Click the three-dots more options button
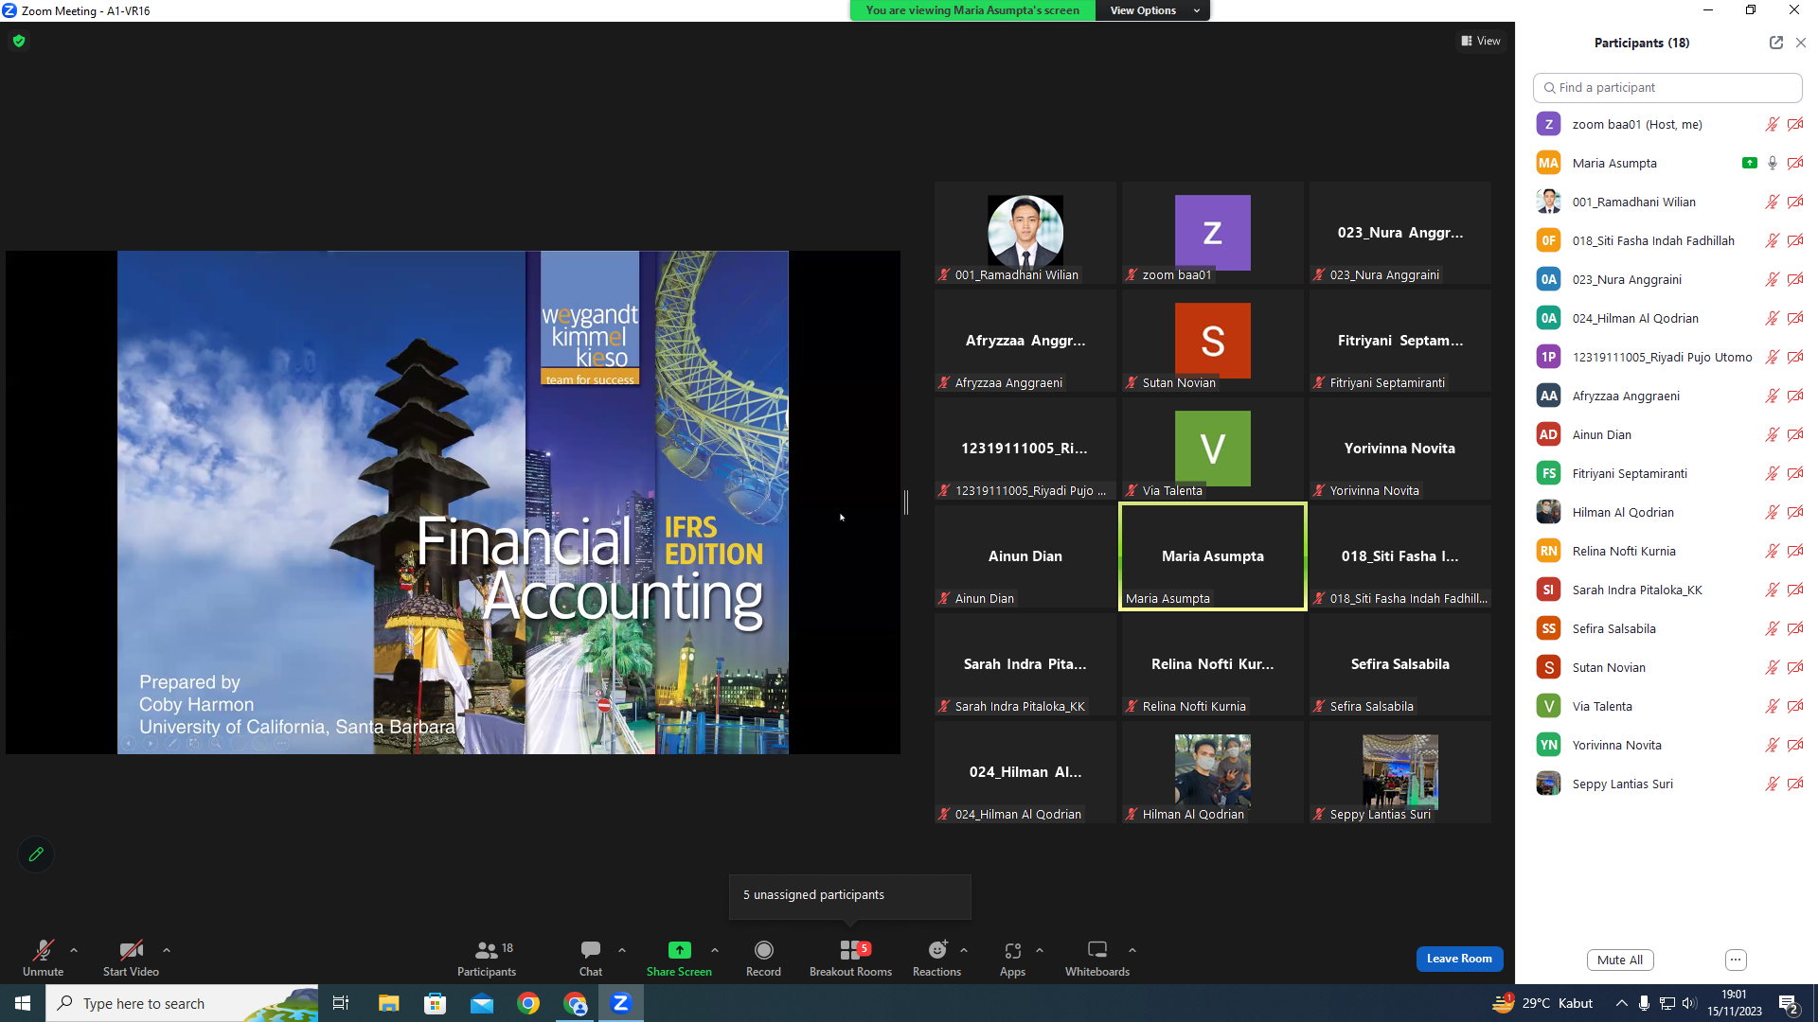 (1736, 960)
